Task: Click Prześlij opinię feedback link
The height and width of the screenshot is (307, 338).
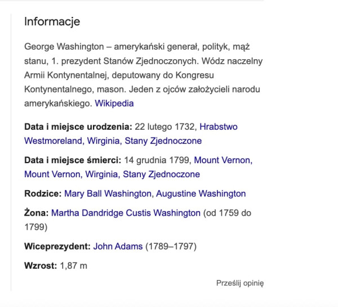Action: [x=239, y=283]
